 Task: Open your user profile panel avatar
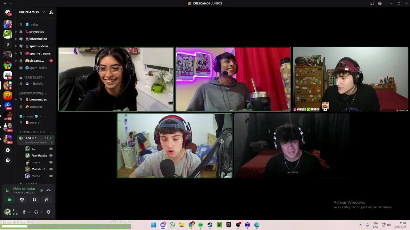[x=8, y=212]
